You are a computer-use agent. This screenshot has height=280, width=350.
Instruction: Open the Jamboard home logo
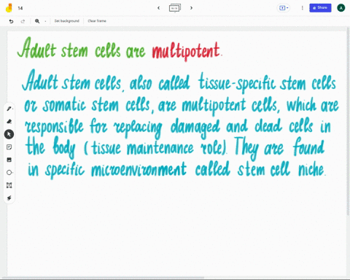click(9, 8)
